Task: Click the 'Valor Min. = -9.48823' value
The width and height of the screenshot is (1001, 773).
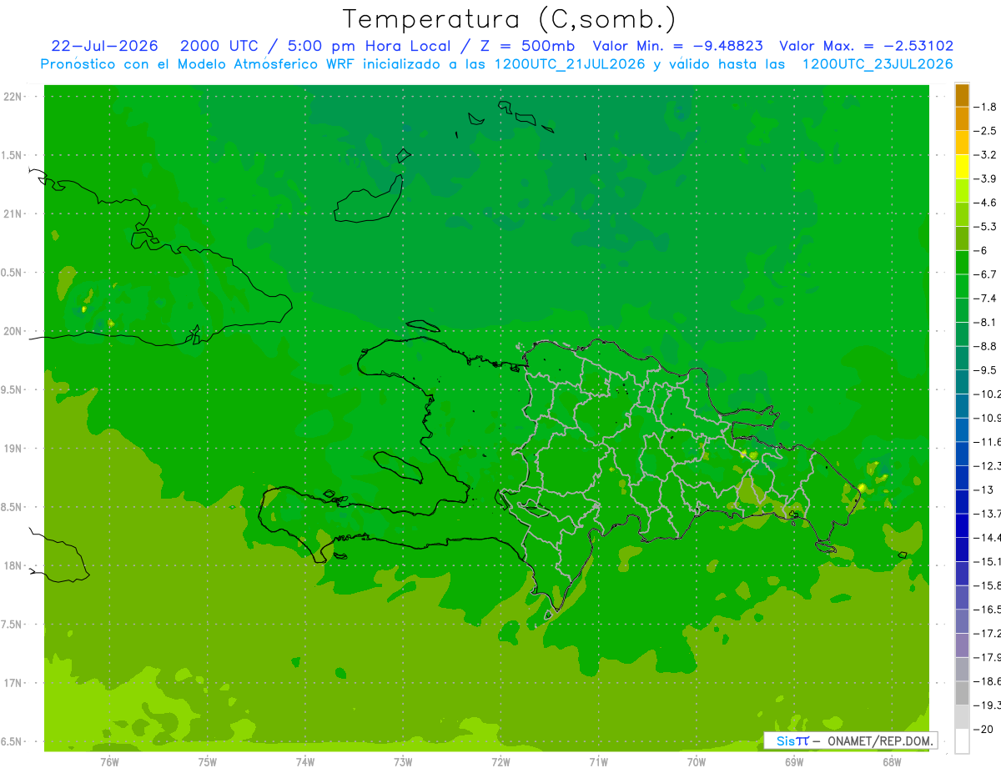Action: tap(677, 46)
